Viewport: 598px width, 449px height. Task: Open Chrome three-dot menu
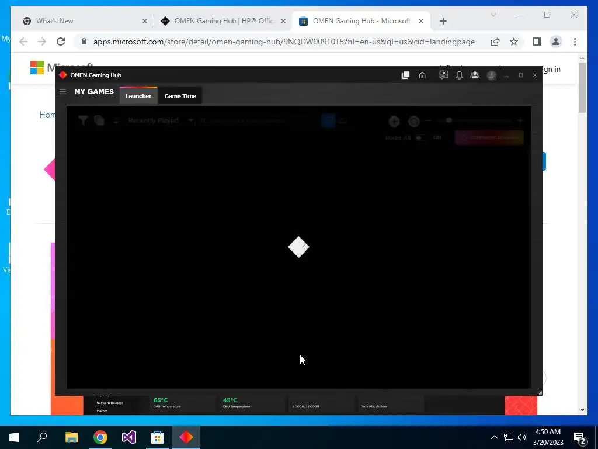(x=575, y=42)
